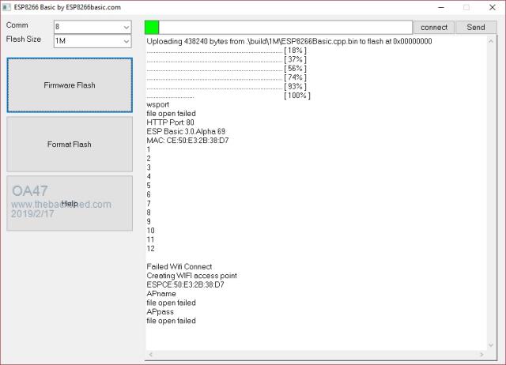Click the Comm port value showing 8
Viewport: 506px width, 365px height.
(85, 27)
